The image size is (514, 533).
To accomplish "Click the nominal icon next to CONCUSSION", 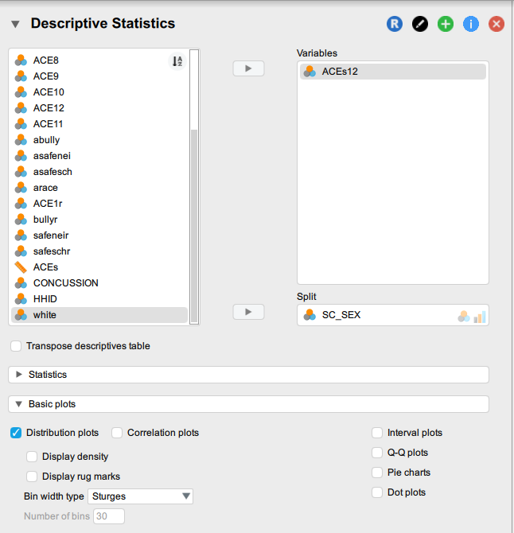I will click(x=21, y=283).
